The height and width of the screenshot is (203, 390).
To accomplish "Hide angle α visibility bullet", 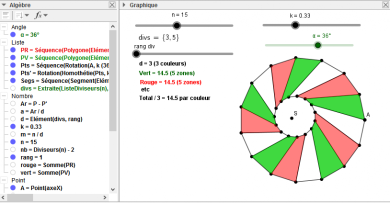I will [13, 34].
